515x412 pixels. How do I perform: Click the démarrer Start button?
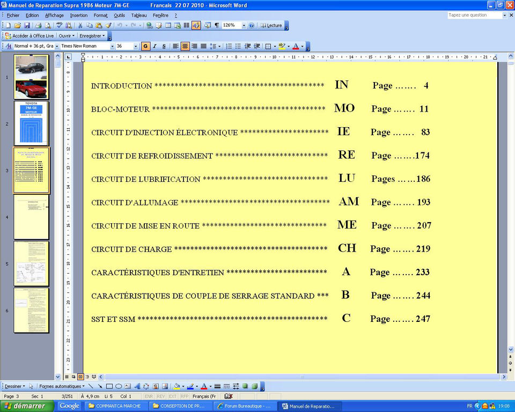(x=26, y=406)
